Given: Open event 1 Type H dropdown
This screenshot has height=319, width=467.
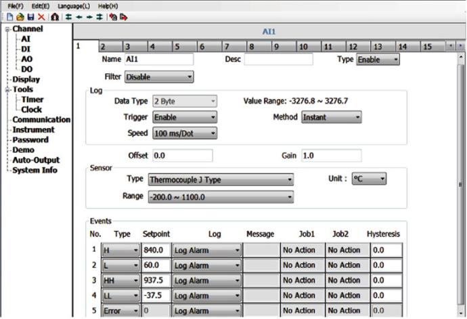Looking at the screenshot, I should [120, 250].
